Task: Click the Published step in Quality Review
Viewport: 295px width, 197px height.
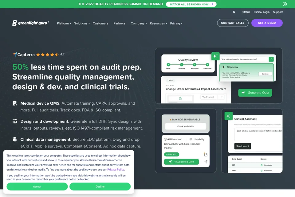Action: pyautogui.click(x=207, y=66)
